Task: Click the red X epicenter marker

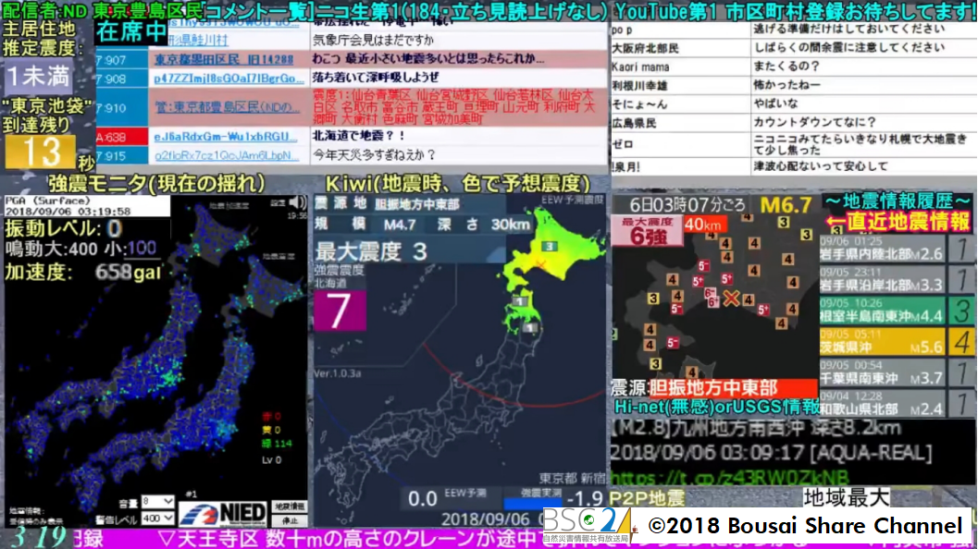Action: [x=731, y=298]
